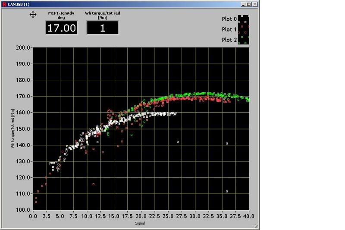The image size is (345, 230).
Task: Select the Plot 2 legend label
Action: (229, 40)
